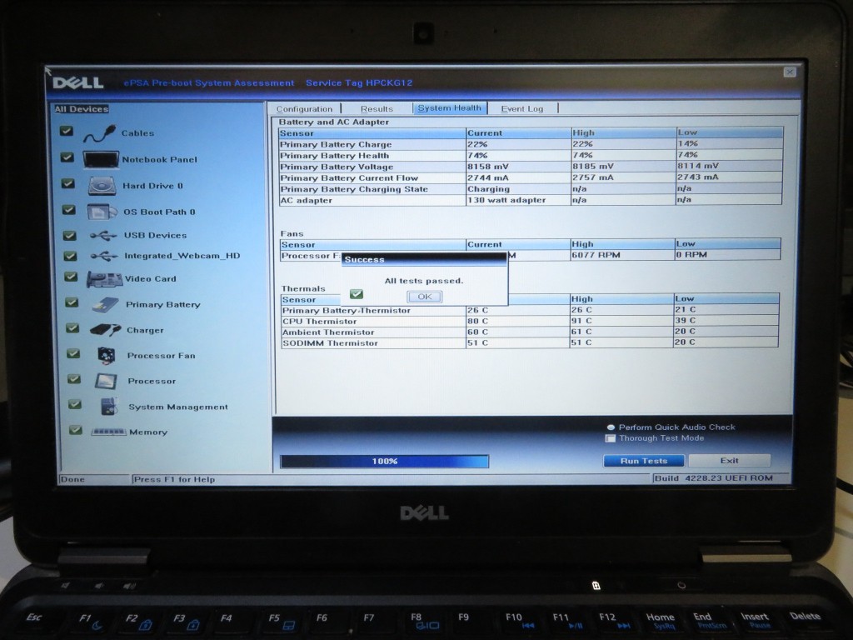Uncheck the Hard Drive 0 checkbox
Viewport: 853px width, 640px height.
[67, 183]
